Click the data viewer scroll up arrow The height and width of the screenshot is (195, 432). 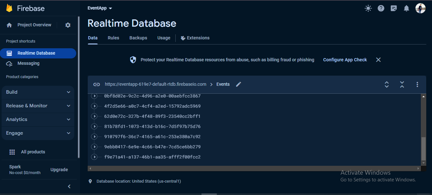[423, 96]
